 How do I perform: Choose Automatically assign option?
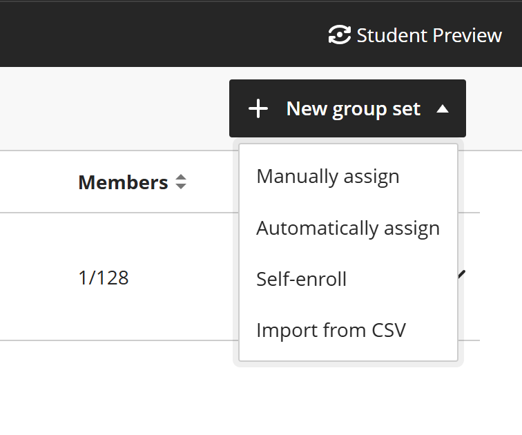click(x=348, y=228)
